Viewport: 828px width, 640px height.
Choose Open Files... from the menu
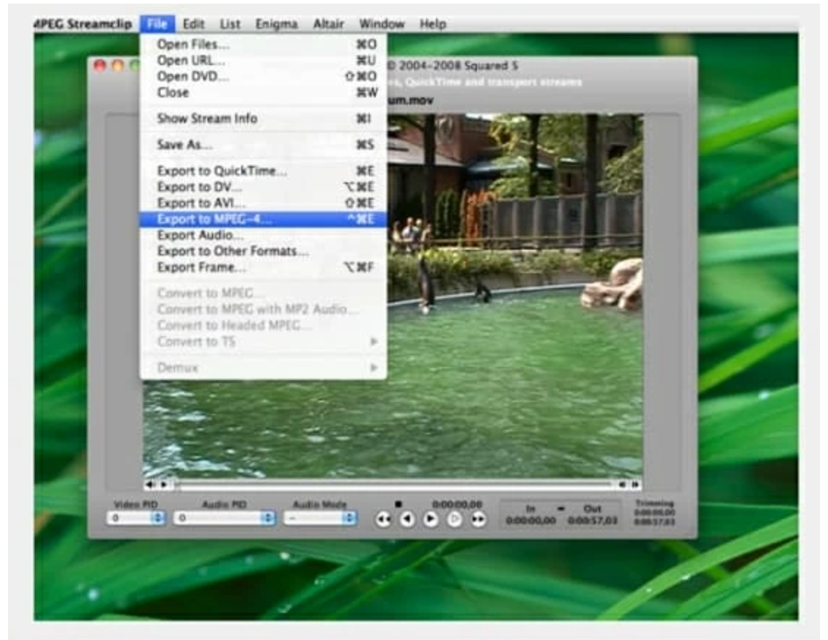(x=263, y=45)
